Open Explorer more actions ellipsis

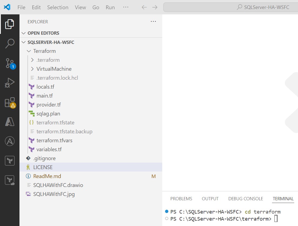coord(153,21)
